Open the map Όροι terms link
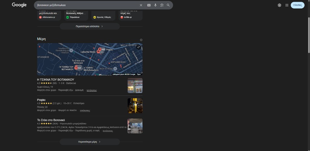The image size is (310, 151). click(x=139, y=74)
